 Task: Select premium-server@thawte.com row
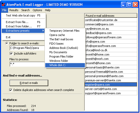[x=111, y=80]
